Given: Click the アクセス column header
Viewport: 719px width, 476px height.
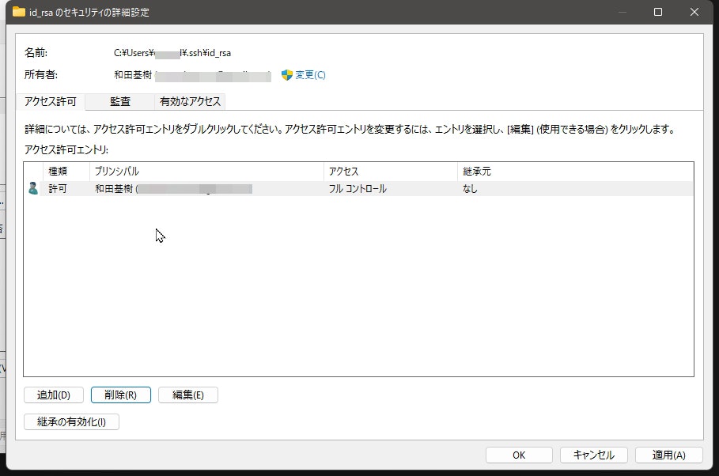Looking at the screenshot, I should 391,172.
